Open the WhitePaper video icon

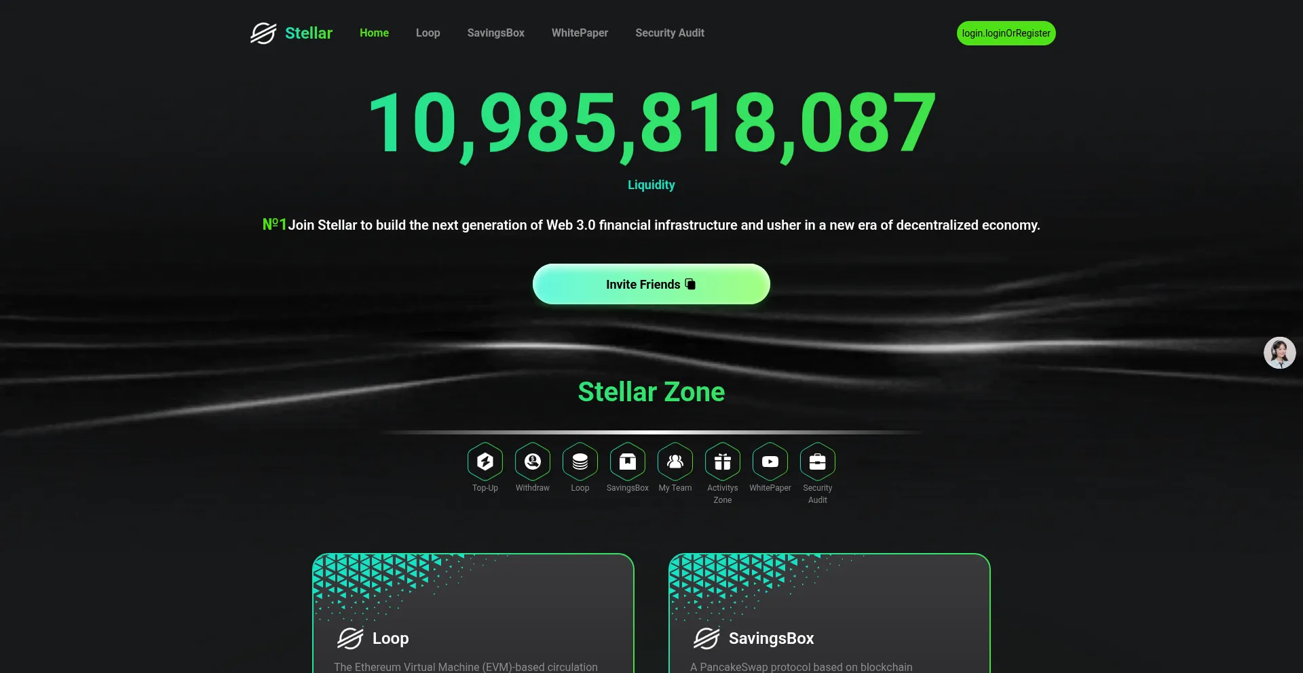[x=770, y=462]
